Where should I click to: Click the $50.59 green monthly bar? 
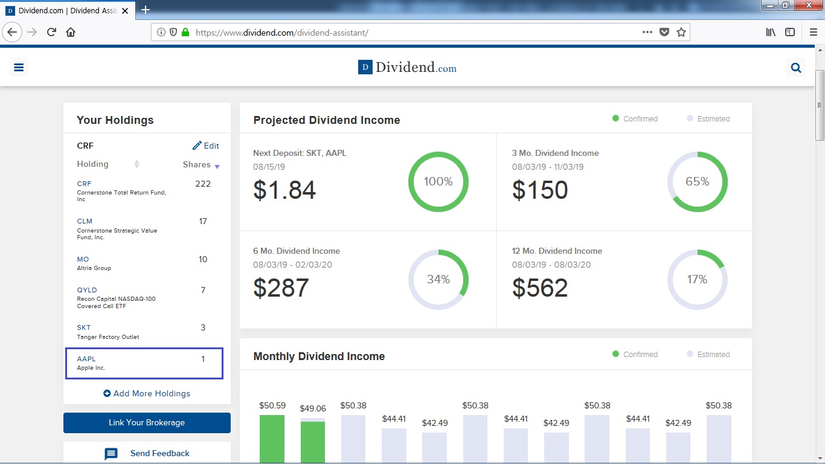[x=272, y=439]
